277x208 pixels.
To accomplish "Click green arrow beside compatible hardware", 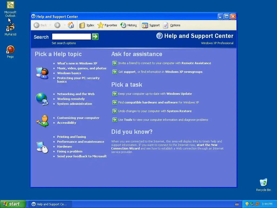I will pos(115,102).
